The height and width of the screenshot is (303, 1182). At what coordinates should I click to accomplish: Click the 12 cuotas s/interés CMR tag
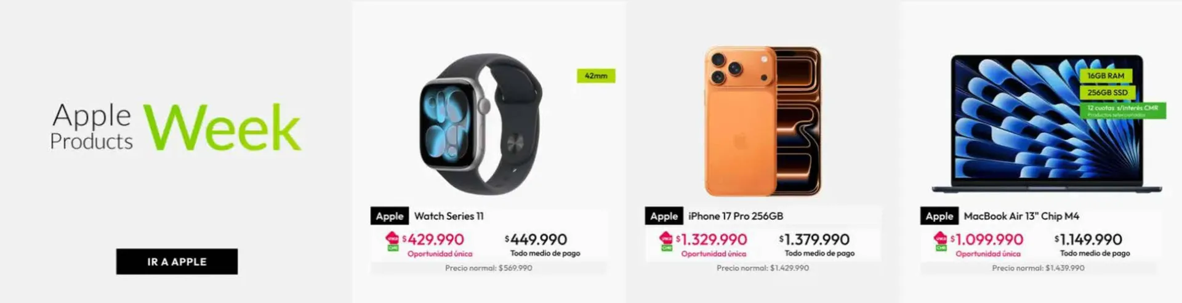coord(1123,110)
